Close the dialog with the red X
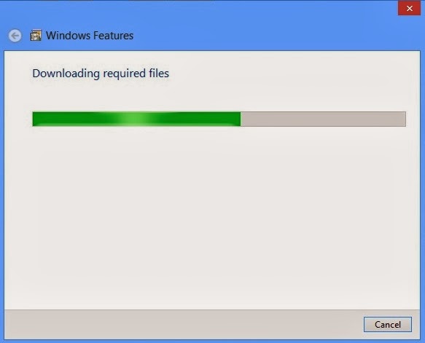 (409, 9)
